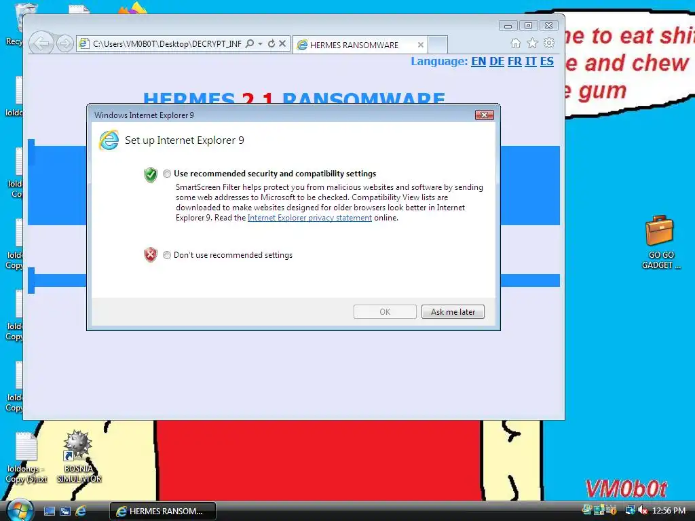Close the HERMES RANSOMWARE tab
Viewport: 695px width, 521px height.
pos(421,45)
